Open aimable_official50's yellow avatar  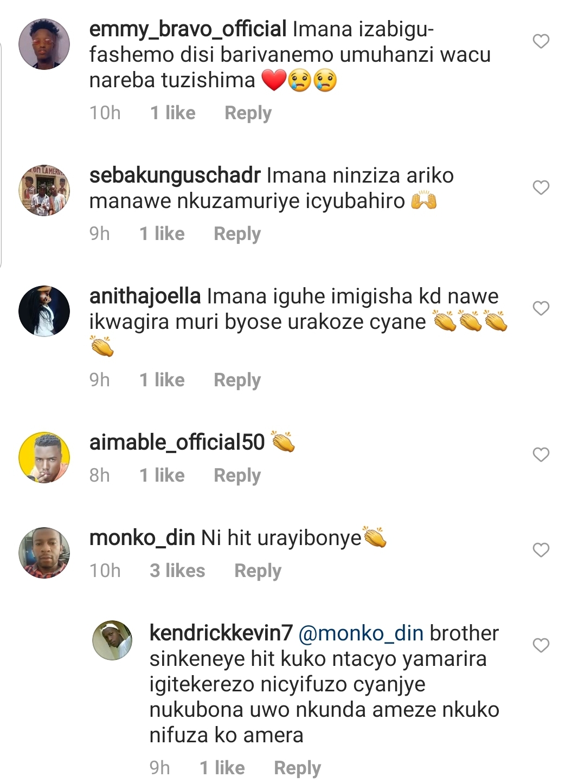click(x=44, y=457)
